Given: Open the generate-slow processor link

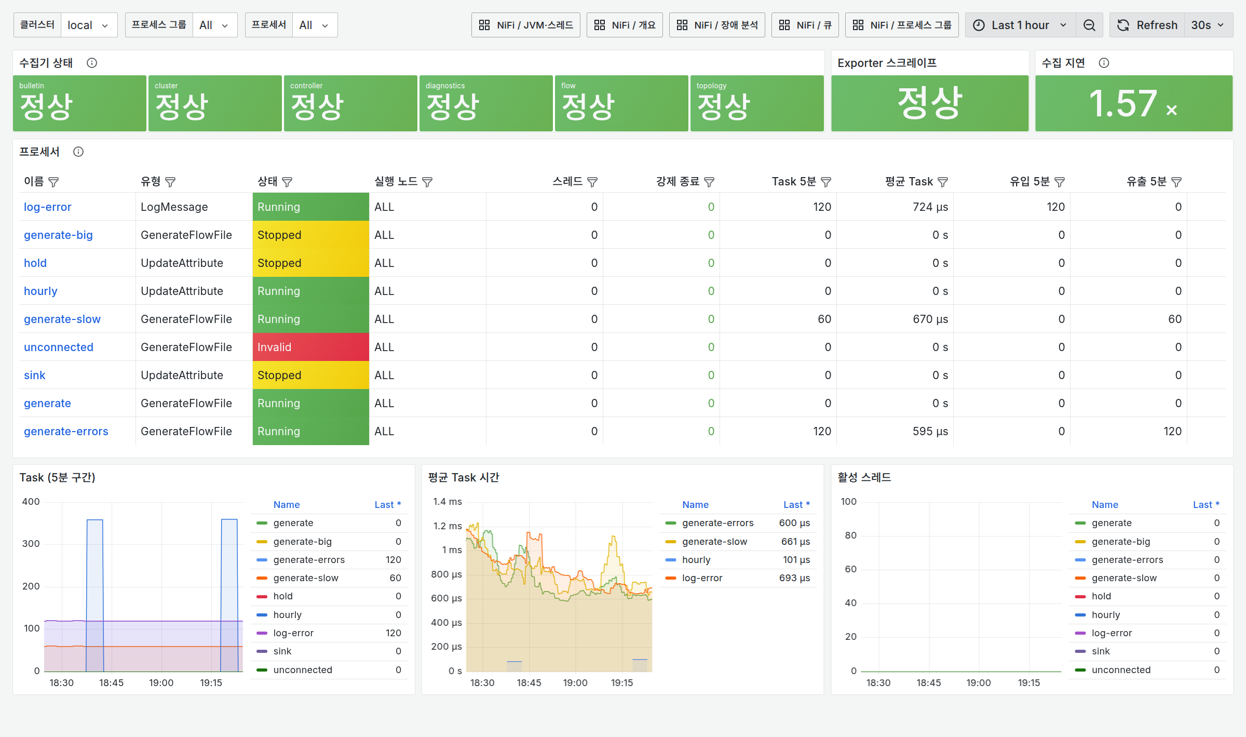Looking at the screenshot, I should [62, 319].
